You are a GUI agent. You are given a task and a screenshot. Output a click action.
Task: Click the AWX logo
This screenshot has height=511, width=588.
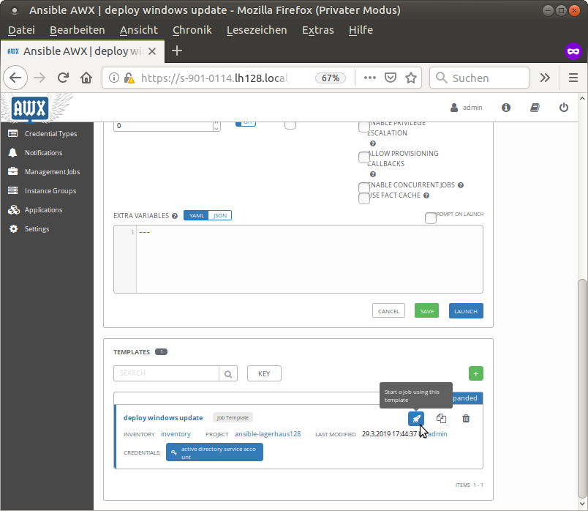[x=30, y=108]
